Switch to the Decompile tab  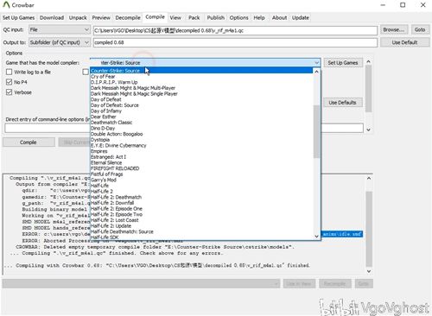click(x=128, y=18)
